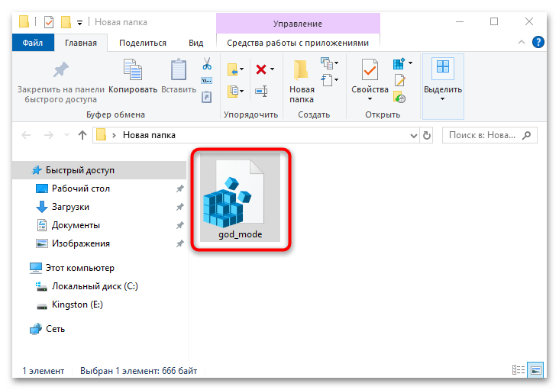Click the edit pencil icon in Открыть
The image size is (559, 390).
[399, 80]
